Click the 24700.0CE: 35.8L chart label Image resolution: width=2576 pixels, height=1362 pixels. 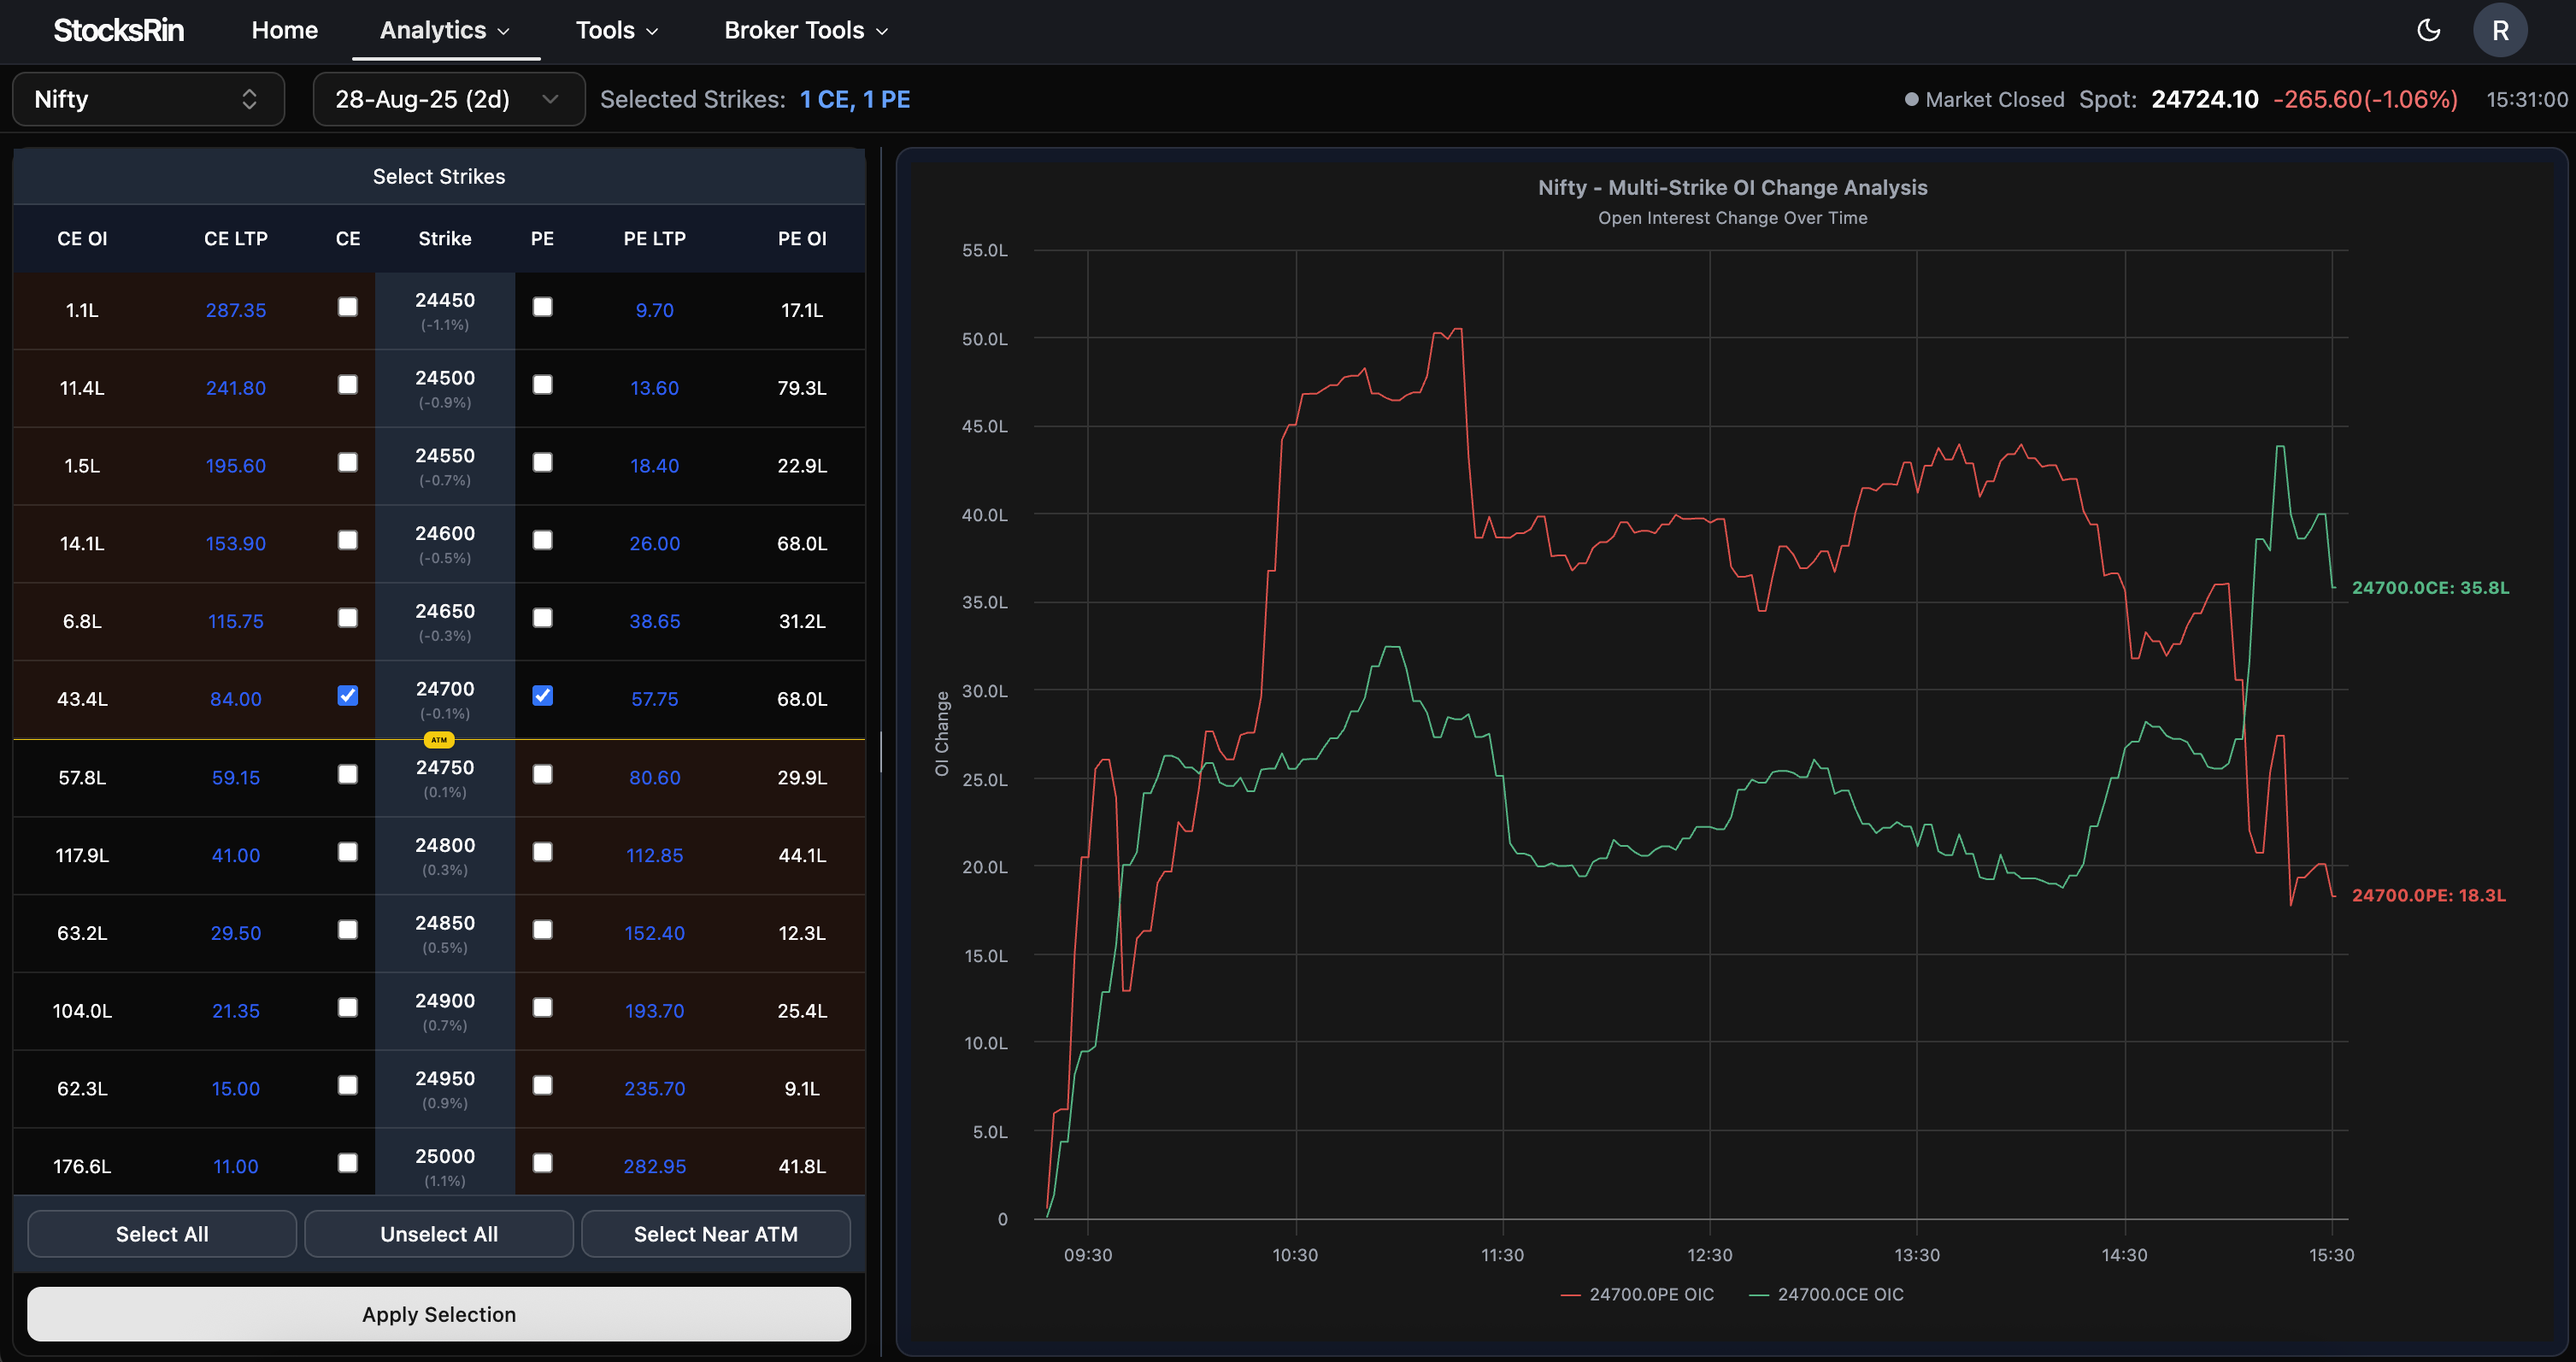point(2430,588)
